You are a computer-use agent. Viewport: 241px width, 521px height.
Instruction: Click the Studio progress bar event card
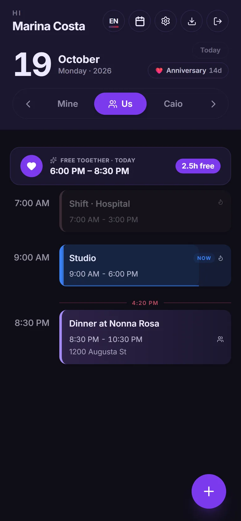(145, 265)
